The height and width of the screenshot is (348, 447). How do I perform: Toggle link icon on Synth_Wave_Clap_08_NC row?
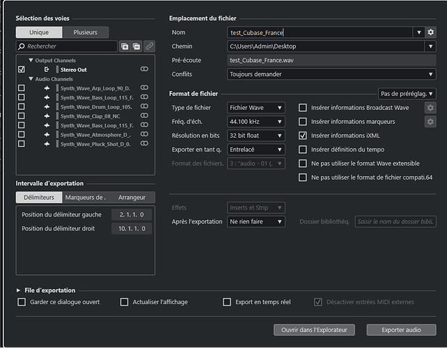[144, 116]
